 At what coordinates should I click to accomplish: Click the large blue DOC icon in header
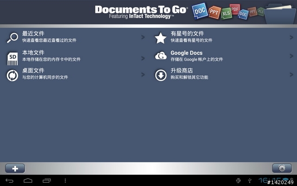(x=200, y=11)
